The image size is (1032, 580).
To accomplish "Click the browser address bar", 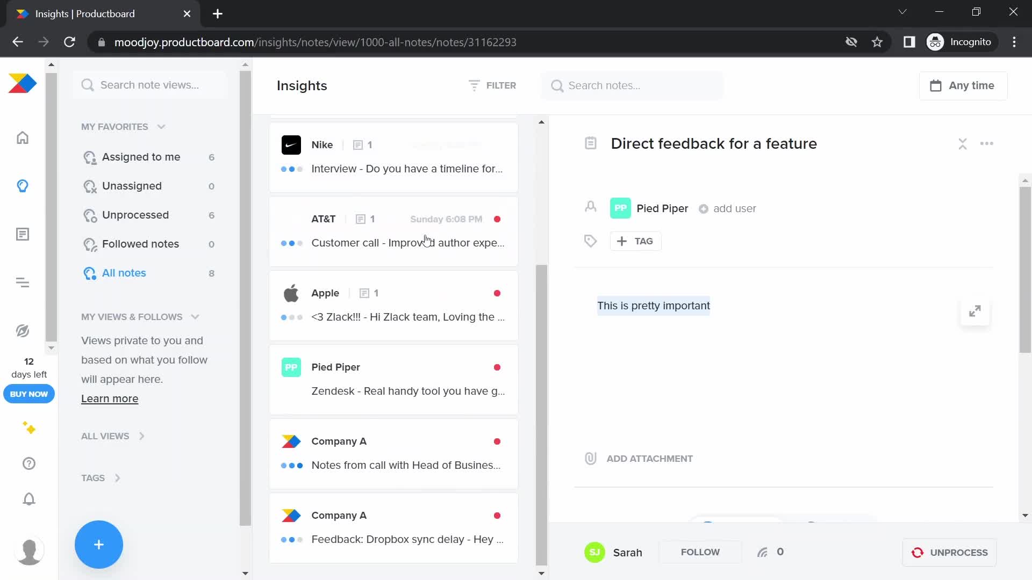I will 462,42.
